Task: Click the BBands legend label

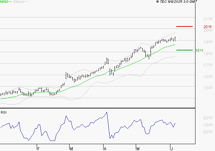Action: [x=19, y=2]
